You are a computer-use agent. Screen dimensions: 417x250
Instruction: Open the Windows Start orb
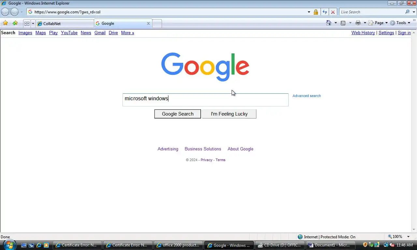(9, 245)
